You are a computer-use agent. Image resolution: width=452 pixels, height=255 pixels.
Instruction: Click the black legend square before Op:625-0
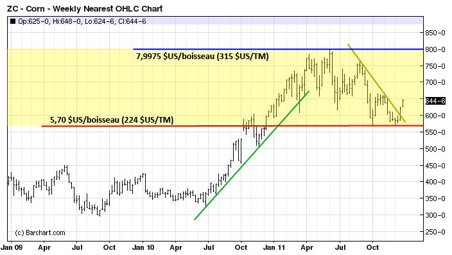tap(13, 21)
